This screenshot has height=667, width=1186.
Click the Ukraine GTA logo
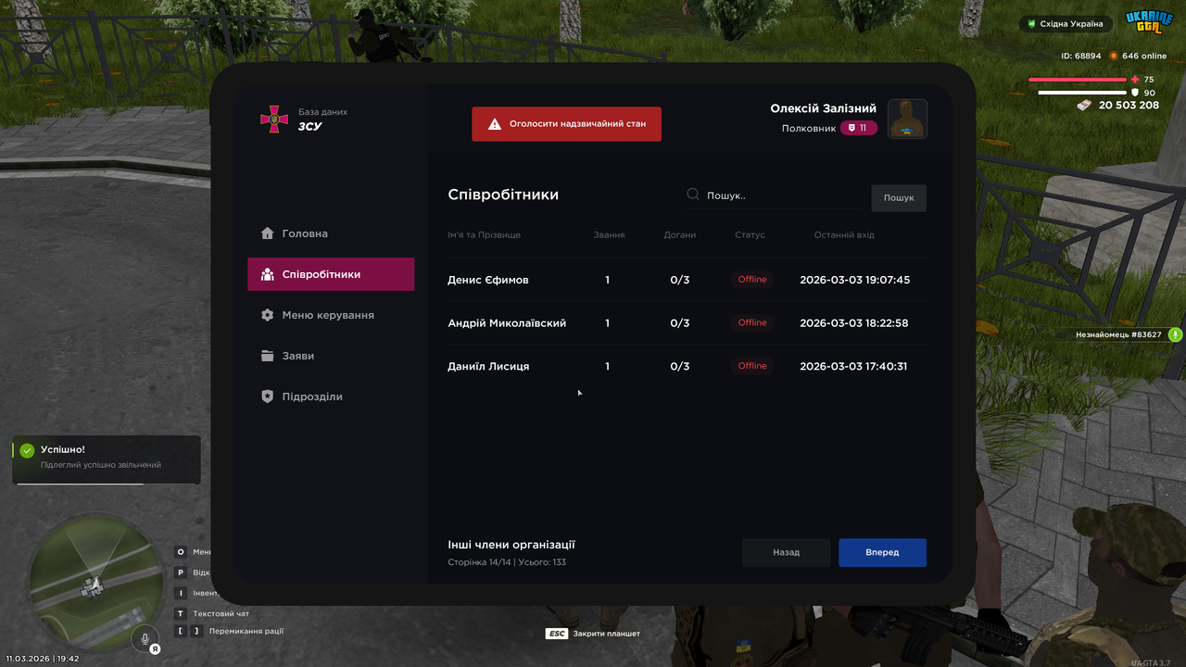(x=1149, y=22)
